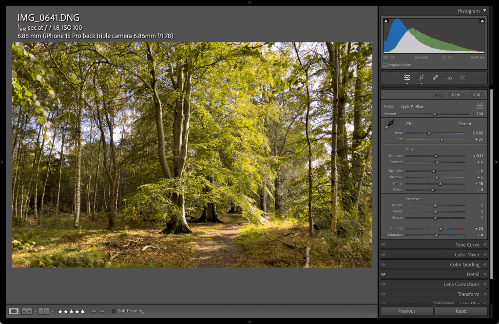Click the Loupe view icon in toolbar

(14, 311)
